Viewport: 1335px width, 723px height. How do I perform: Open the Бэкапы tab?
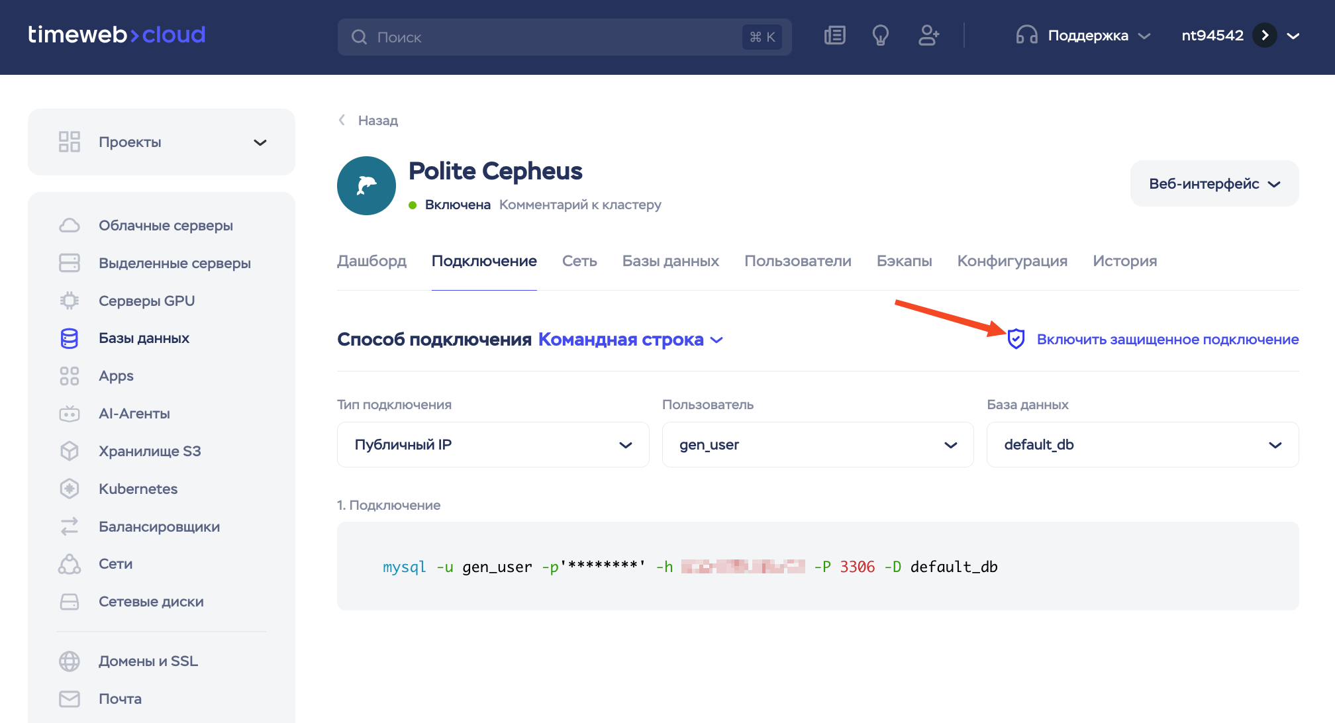pyautogui.click(x=904, y=261)
